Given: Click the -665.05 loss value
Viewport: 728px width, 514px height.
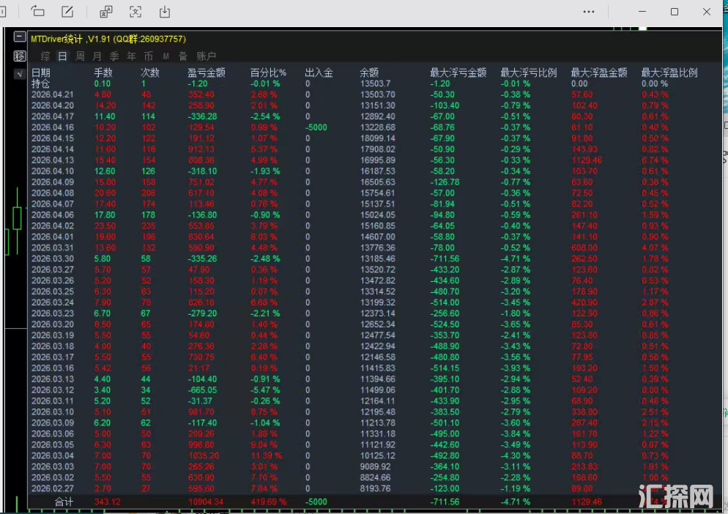Looking at the screenshot, I should coord(202,390).
